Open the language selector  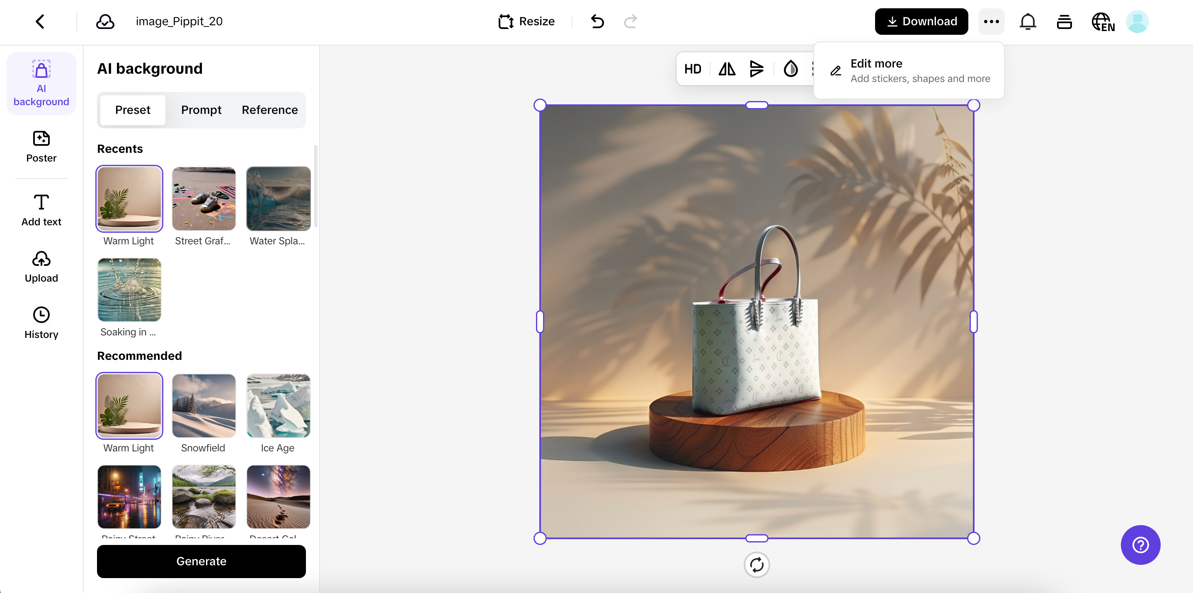click(1103, 21)
